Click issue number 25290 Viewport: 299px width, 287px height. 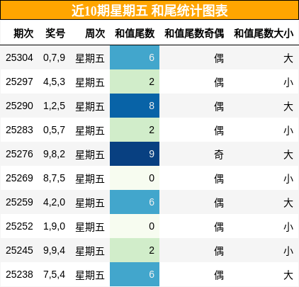click(19, 106)
